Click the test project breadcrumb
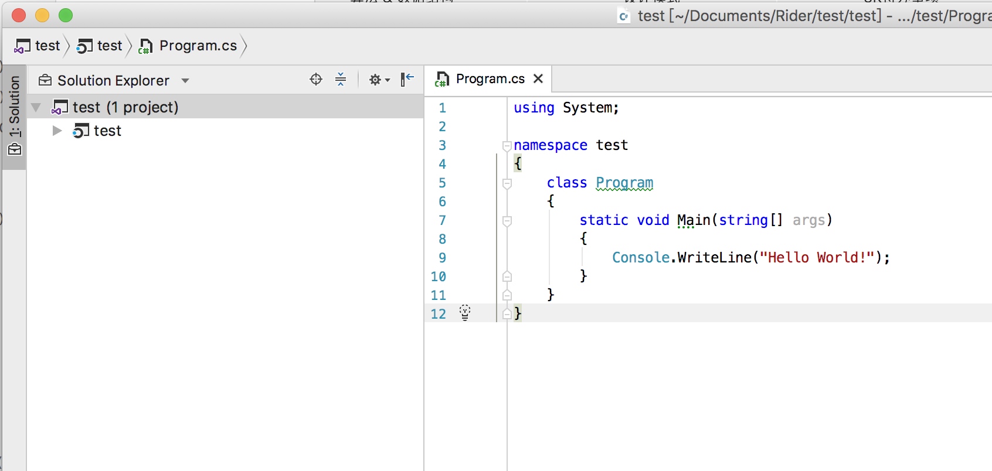 tap(100, 46)
